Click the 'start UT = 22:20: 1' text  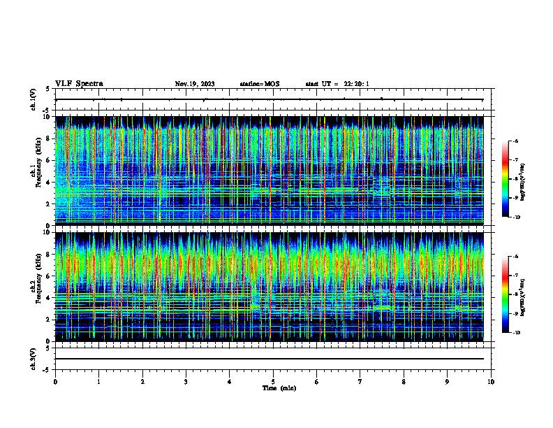(x=337, y=84)
